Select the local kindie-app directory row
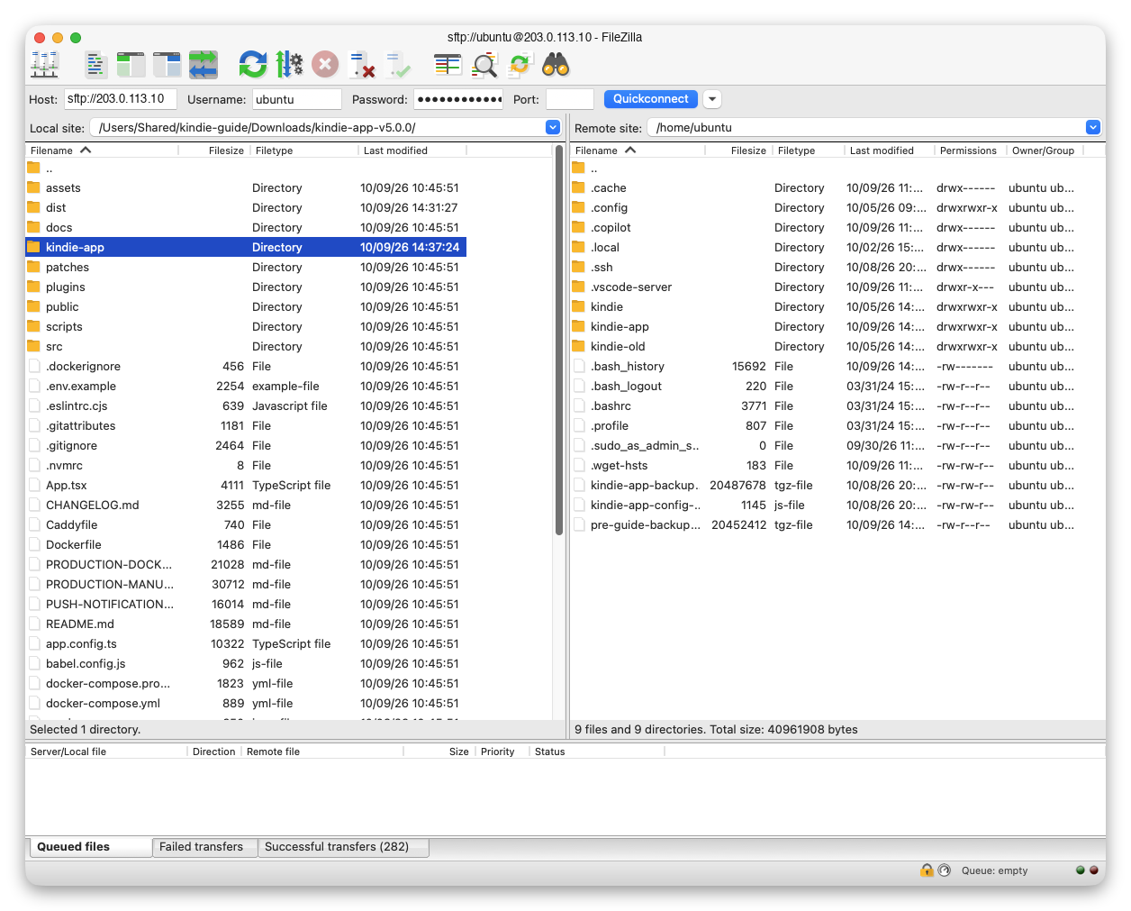This screenshot has width=1131, height=911. (246, 247)
